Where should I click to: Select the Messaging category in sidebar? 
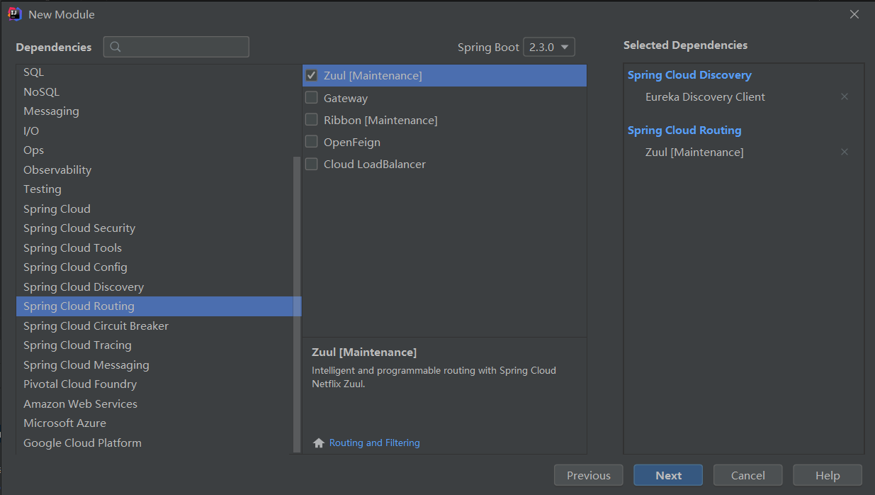click(51, 111)
